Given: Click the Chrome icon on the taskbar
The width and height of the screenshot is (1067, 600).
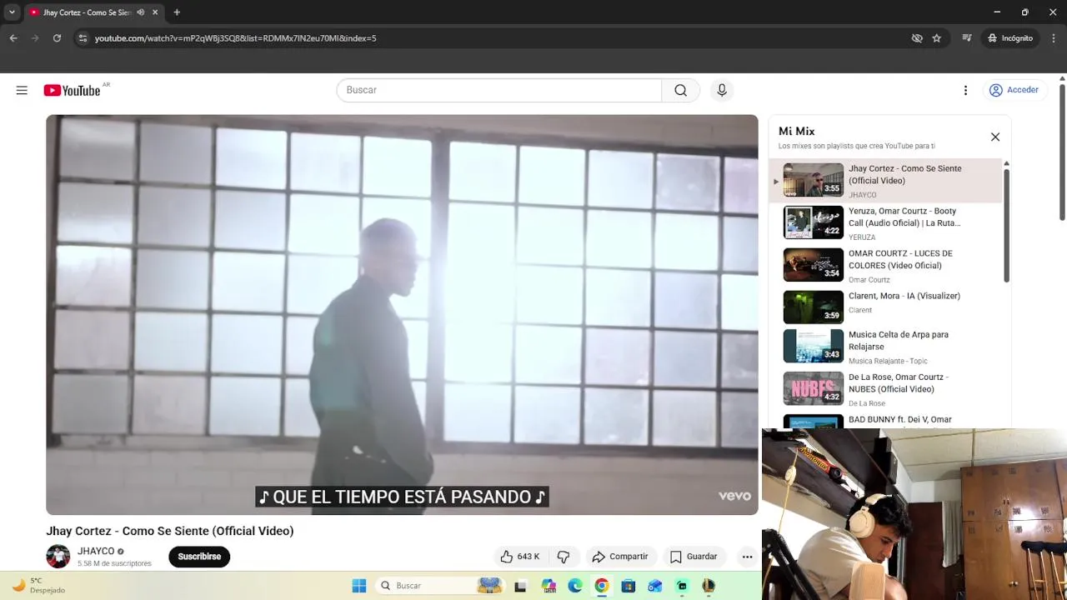Looking at the screenshot, I should [602, 586].
